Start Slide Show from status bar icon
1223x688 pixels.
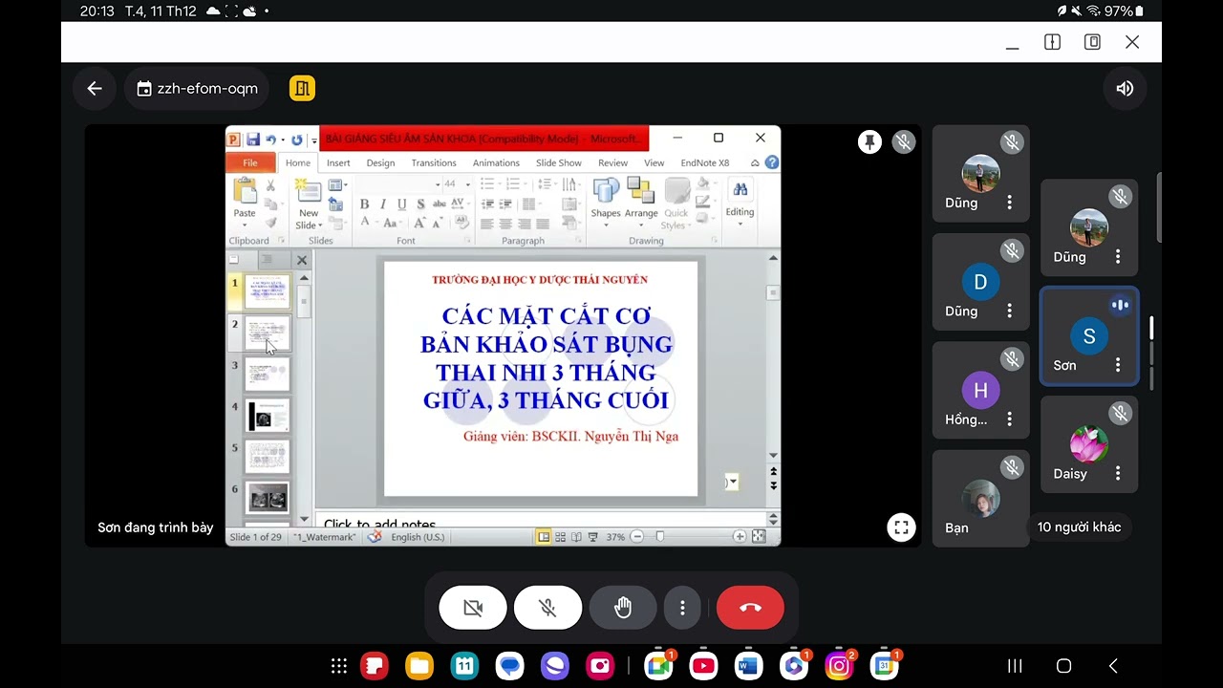click(x=593, y=537)
